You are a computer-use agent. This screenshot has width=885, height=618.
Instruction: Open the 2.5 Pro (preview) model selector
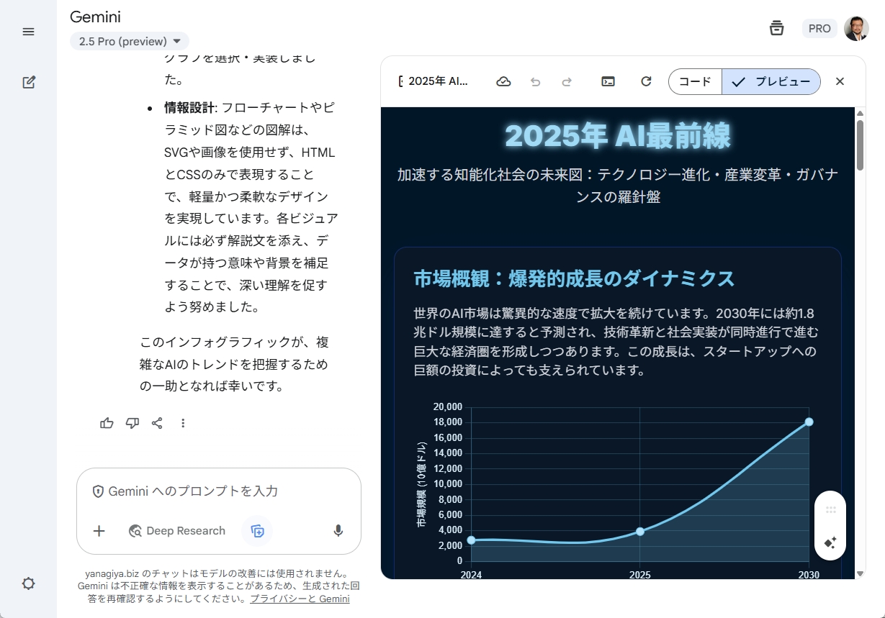click(x=129, y=41)
